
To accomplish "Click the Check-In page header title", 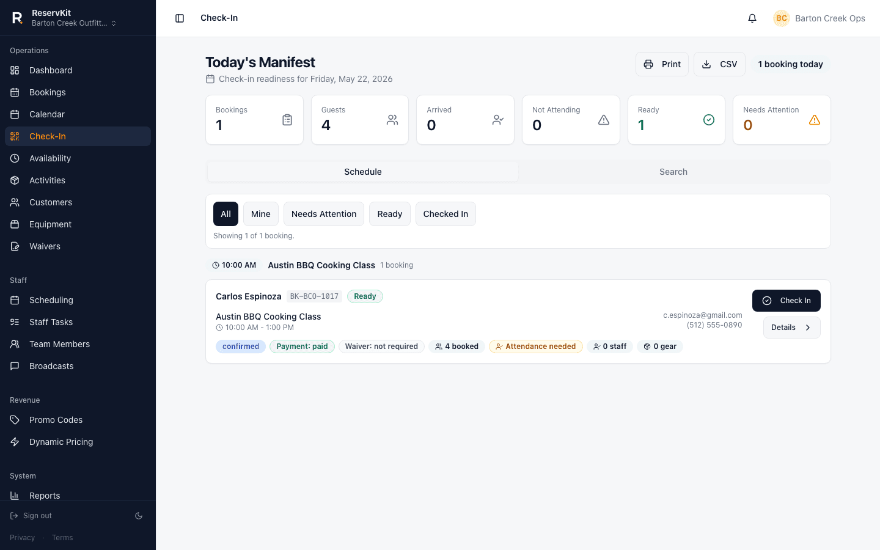I will [219, 18].
